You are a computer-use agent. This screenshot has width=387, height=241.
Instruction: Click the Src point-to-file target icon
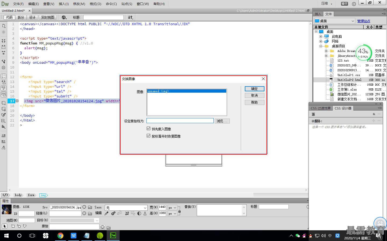[84, 207]
